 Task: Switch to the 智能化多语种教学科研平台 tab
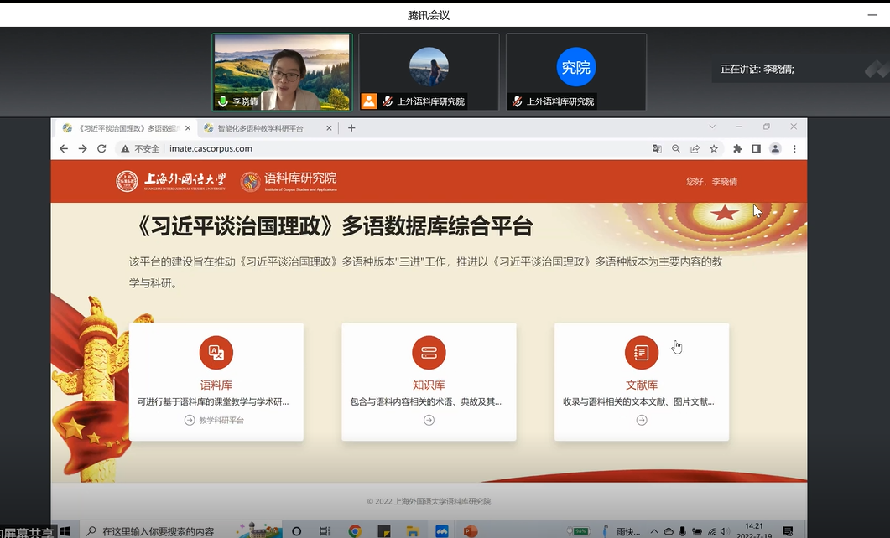(260, 128)
